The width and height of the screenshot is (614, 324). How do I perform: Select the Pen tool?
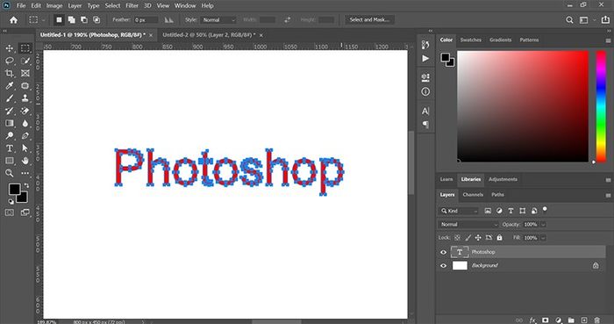pyautogui.click(x=25, y=136)
